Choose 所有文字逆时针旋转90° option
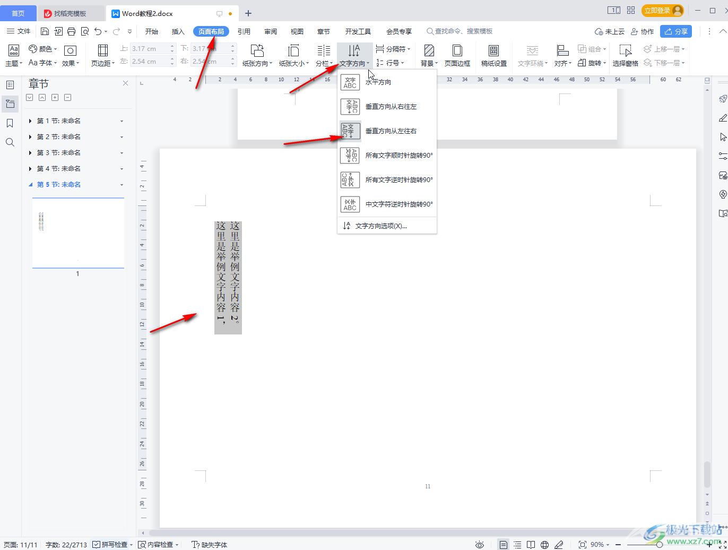The width and height of the screenshot is (728, 550). click(x=387, y=180)
